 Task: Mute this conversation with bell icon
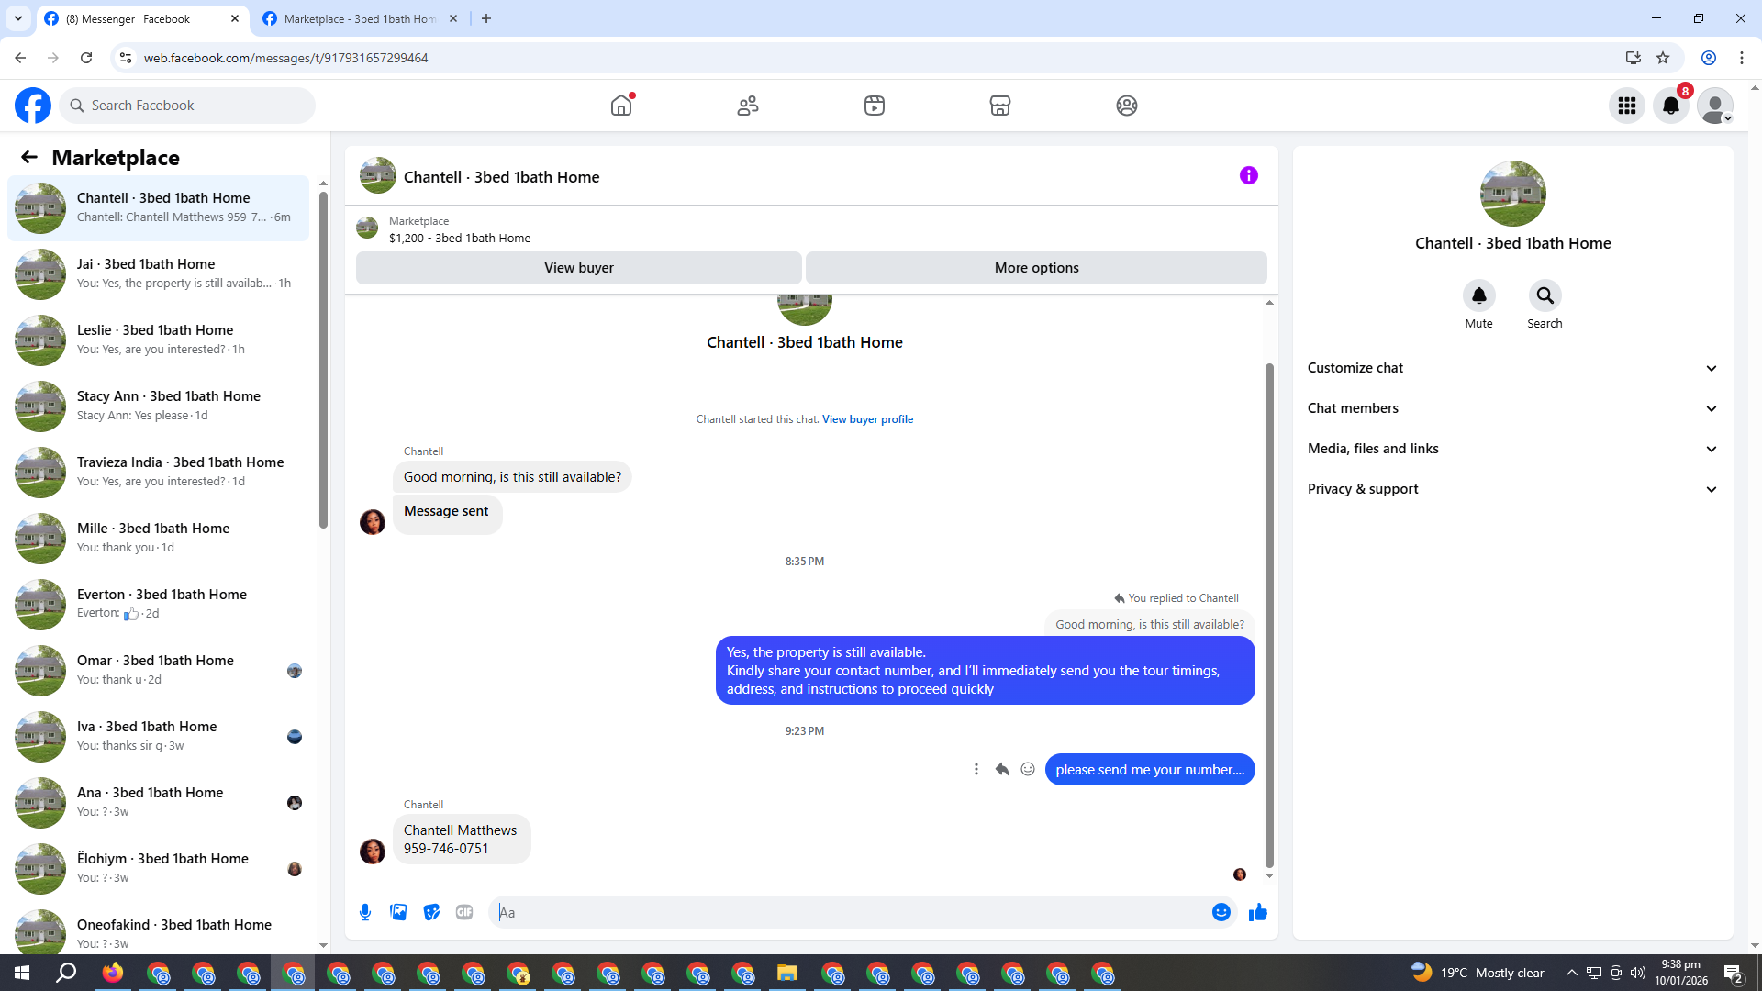(x=1478, y=295)
